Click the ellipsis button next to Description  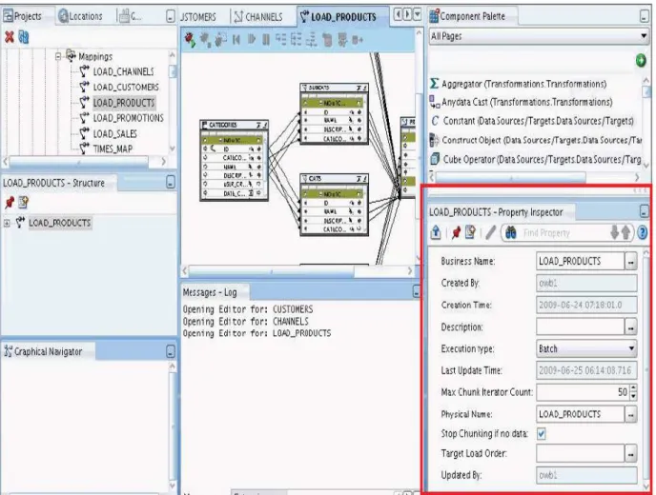coord(630,327)
